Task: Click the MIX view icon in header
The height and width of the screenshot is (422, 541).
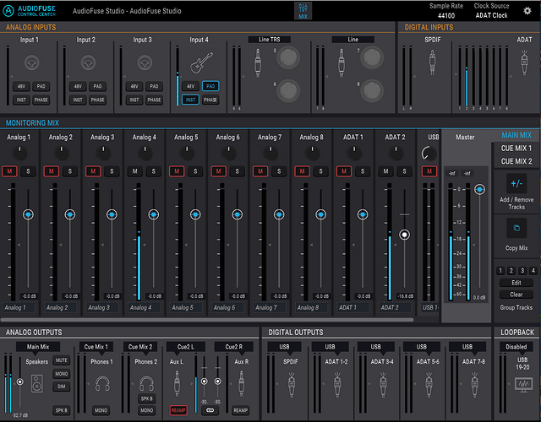Action: [303, 11]
